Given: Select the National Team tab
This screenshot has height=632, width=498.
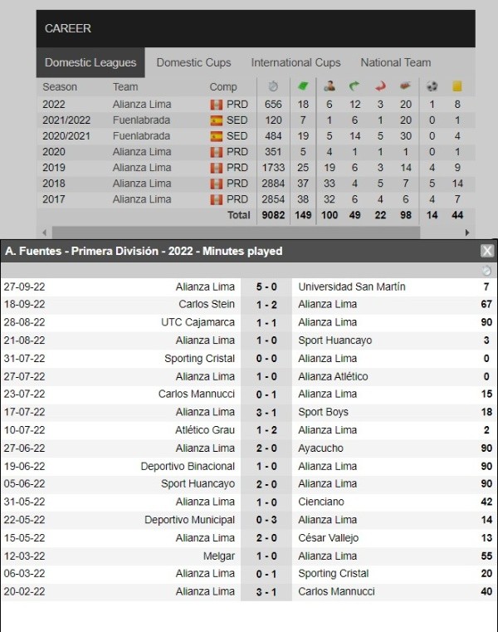Looking at the screenshot, I should click(395, 62).
